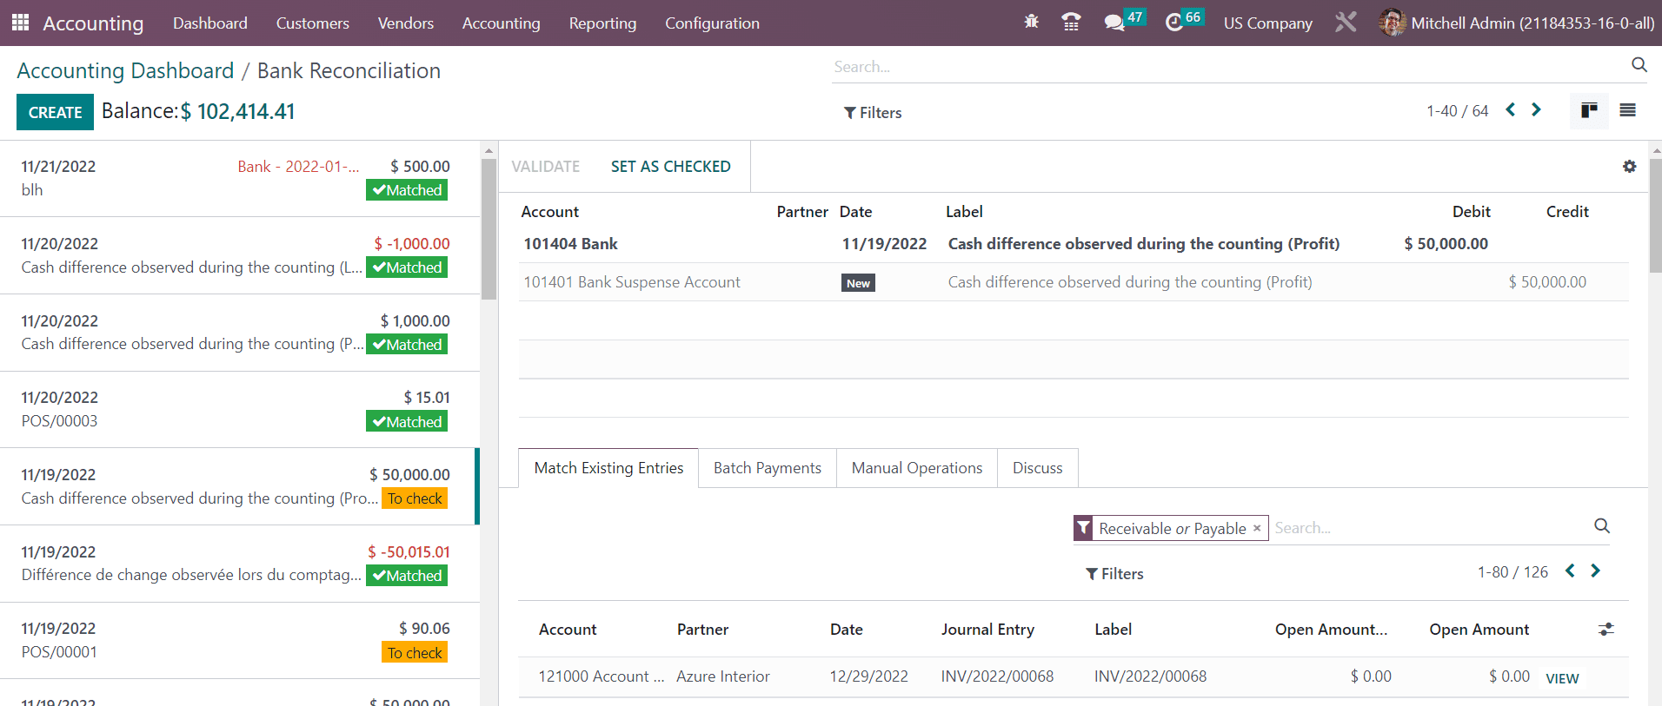Image resolution: width=1662 pixels, height=706 pixels.
Task: Open the gear settings in reconciliation panel
Action: tap(1629, 167)
